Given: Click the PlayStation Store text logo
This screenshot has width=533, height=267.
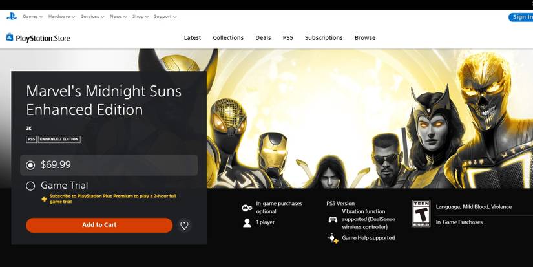Looking at the screenshot, I should coord(43,38).
